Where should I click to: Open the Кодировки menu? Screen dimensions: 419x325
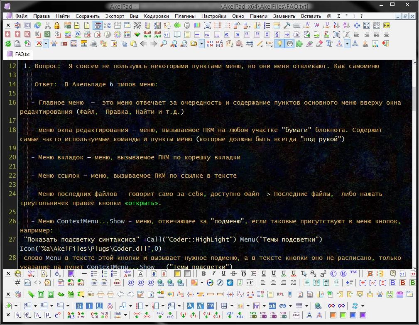coord(156,16)
